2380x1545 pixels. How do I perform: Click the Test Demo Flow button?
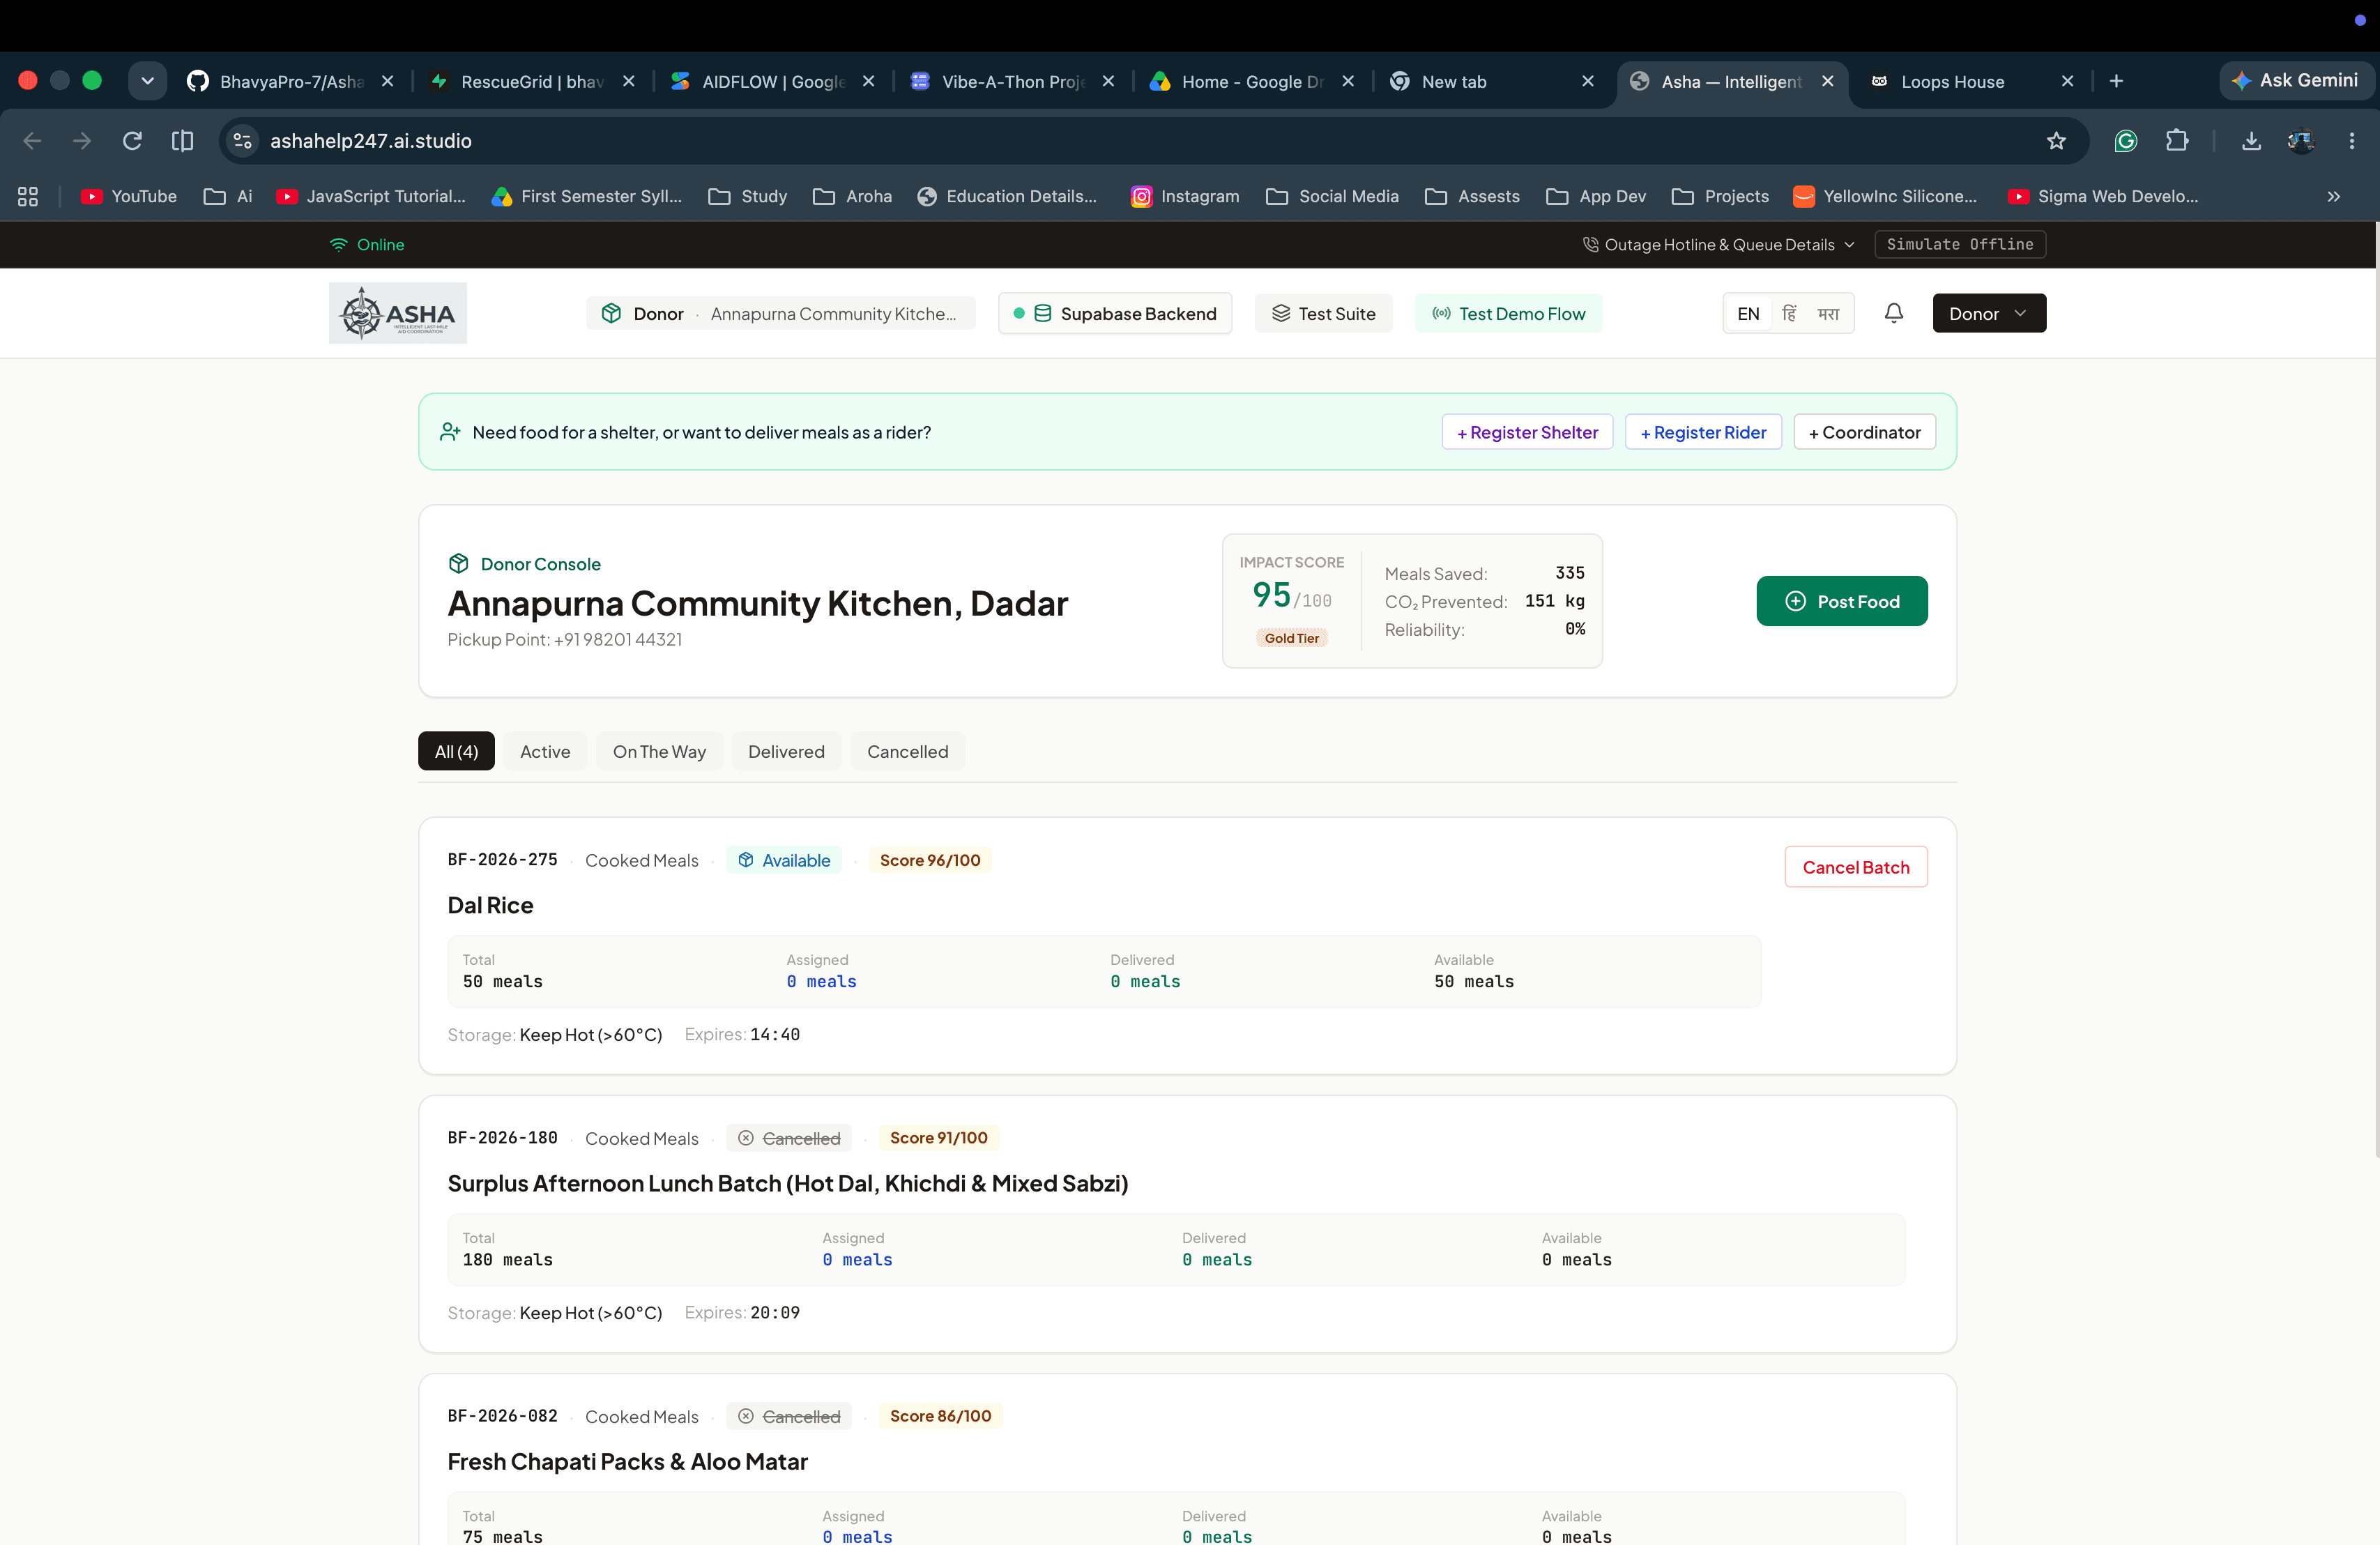point(1508,313)
